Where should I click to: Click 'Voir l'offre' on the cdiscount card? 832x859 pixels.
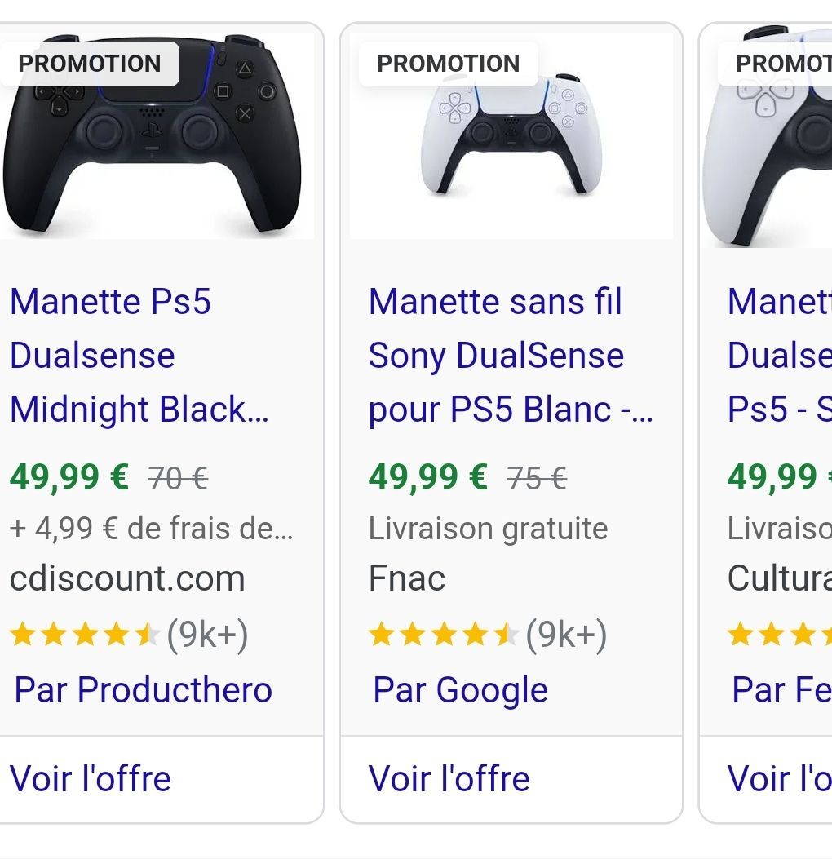(91, 778)
